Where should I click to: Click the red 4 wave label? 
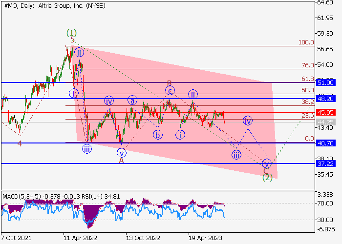click(x=20, y=143)
